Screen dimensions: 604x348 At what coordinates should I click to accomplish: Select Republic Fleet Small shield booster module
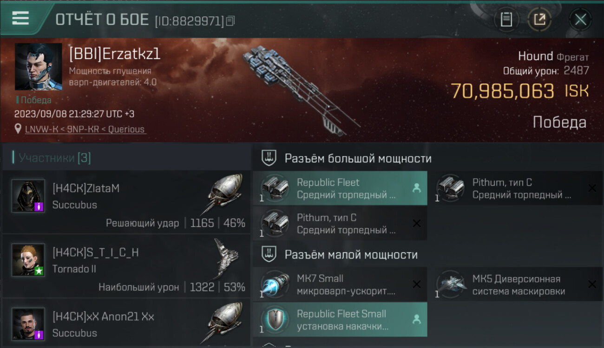click(340, 320)
